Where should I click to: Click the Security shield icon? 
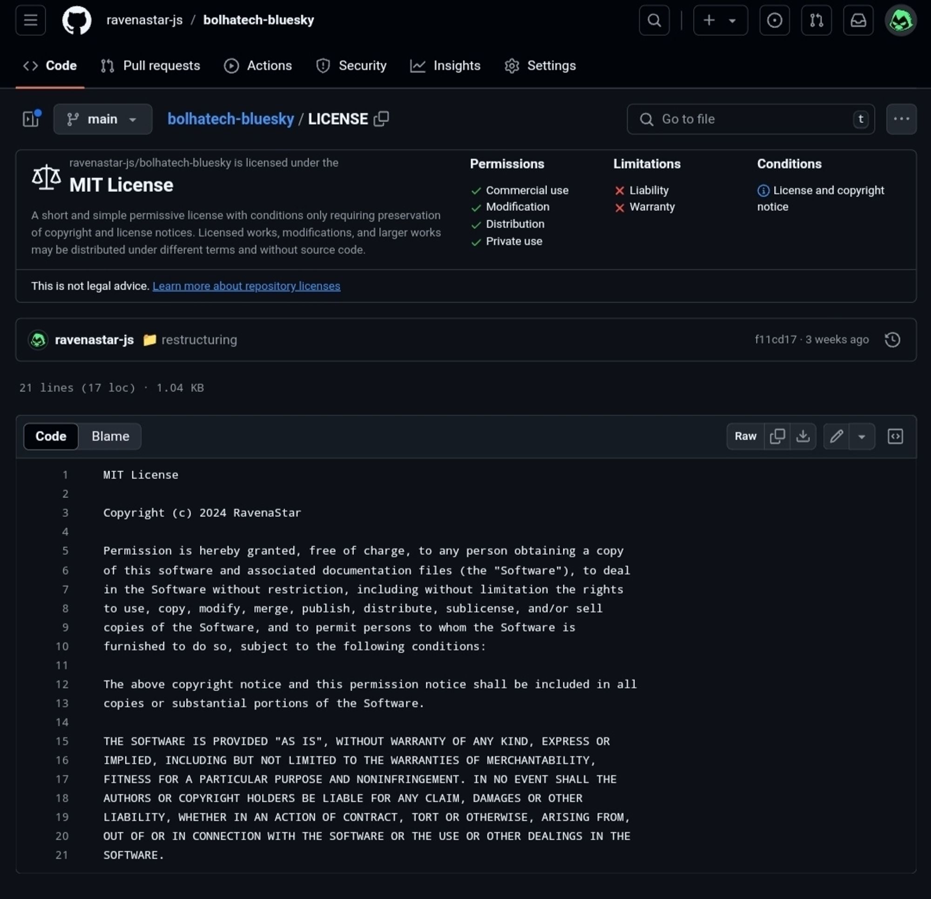click(324, 66)
